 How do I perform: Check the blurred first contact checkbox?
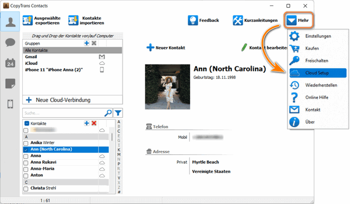click(x=26, y=130)
